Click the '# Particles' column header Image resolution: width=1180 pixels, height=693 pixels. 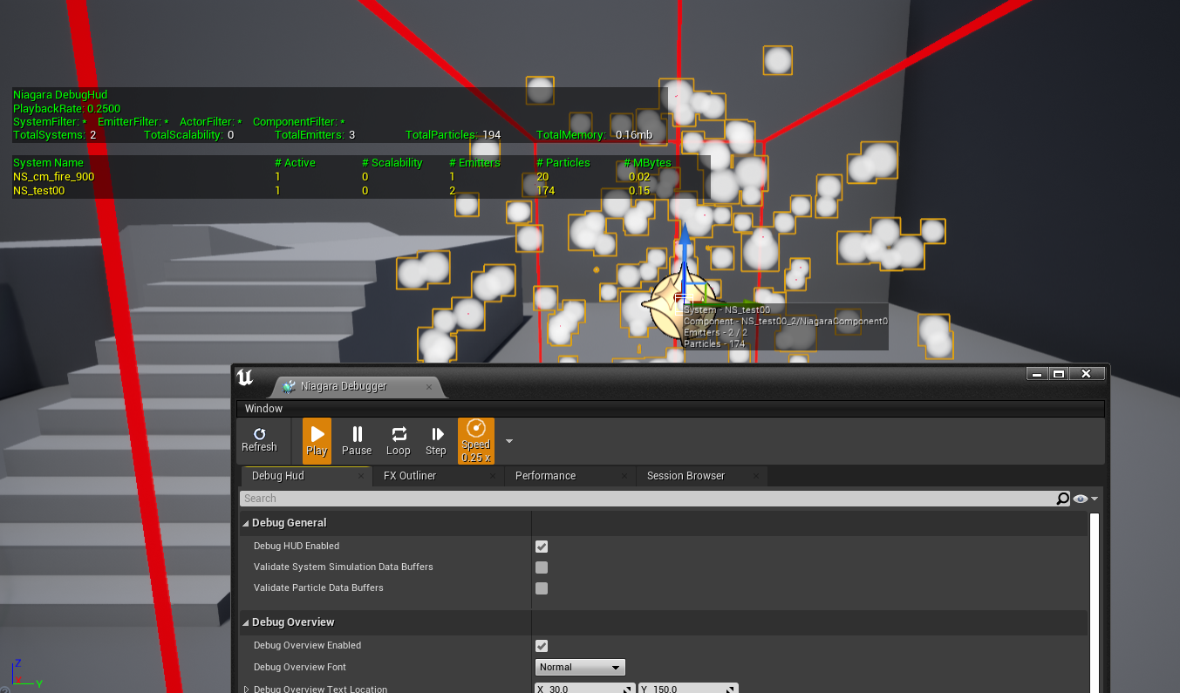[563, 163]
